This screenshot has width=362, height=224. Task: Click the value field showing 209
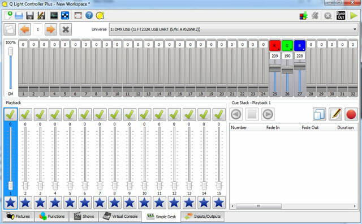[x=275, y=55]
